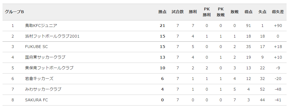This screenshot has width=288, height=110.
Task: Select the 敗戦 column header
Action: (x=235, y=12)
